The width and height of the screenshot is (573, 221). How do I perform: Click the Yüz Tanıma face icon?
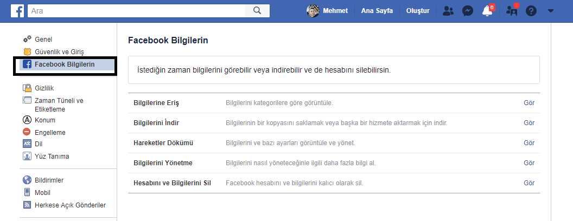pyautogui.click(x=27, y=156)
